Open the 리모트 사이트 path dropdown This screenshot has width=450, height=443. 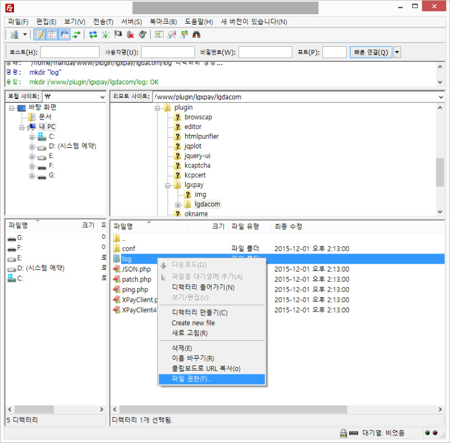441,97
